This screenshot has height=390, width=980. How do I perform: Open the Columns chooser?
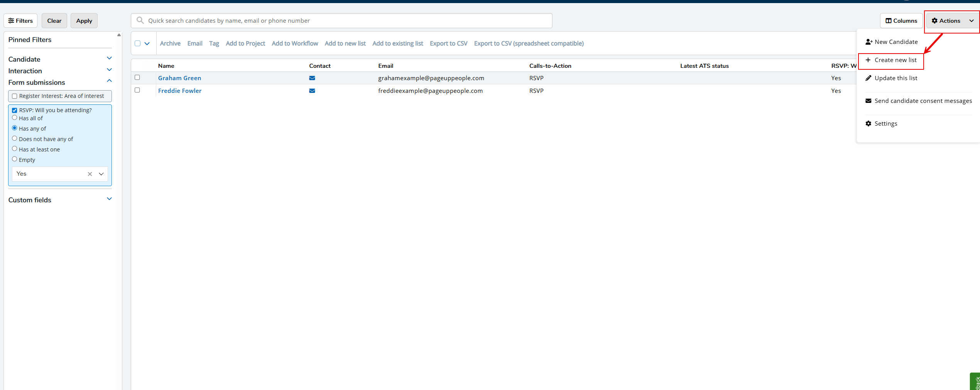[x=901, y=21]
